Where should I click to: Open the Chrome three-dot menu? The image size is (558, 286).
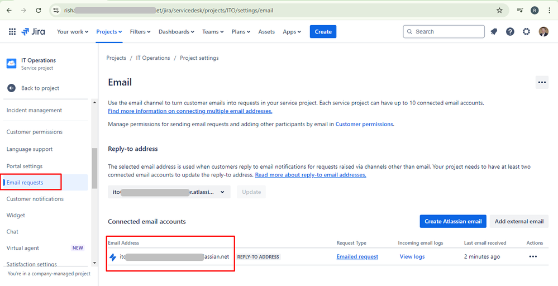point(549,10)
